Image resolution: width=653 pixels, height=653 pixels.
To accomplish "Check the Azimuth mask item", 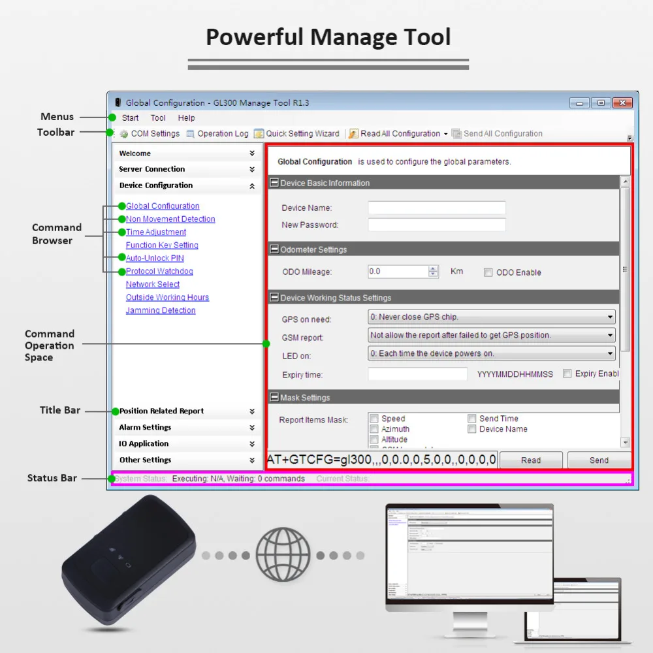I will click(374, 428).
